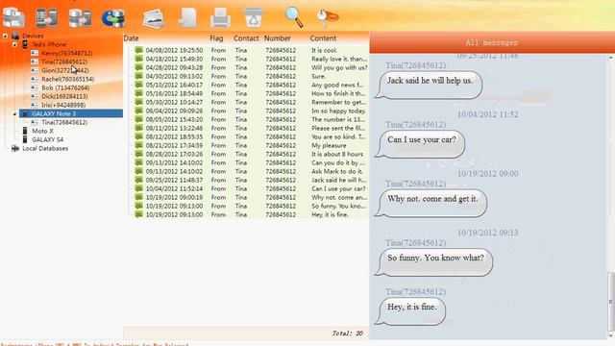Collapse the Ted's iPhone tree node
The image size is (615, 346).
click(14, 45)
